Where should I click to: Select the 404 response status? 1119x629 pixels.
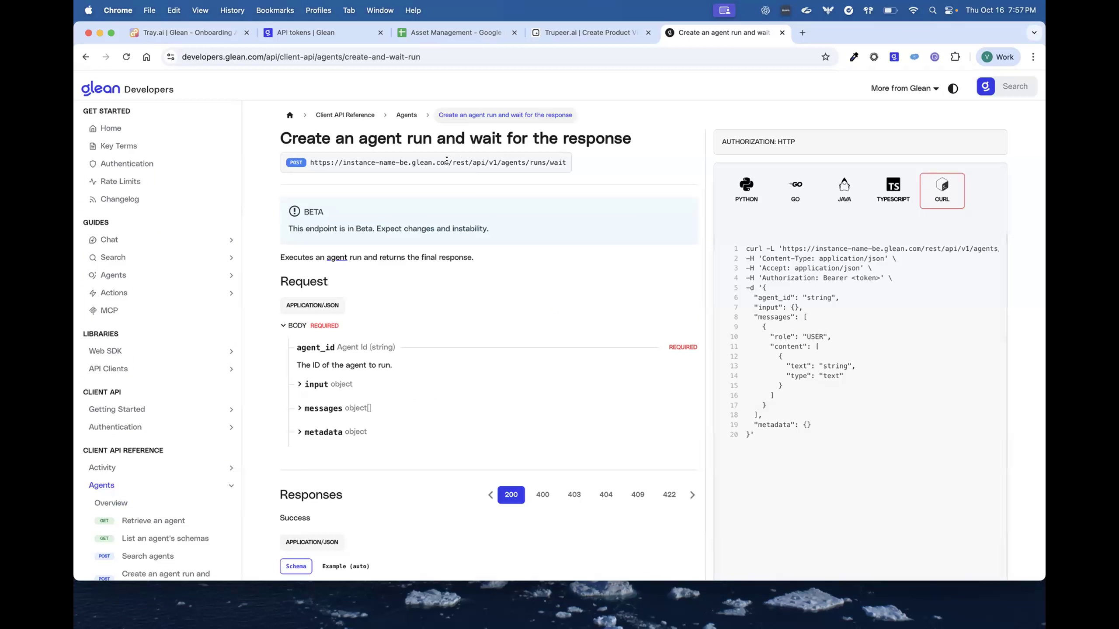click(606, 494)
